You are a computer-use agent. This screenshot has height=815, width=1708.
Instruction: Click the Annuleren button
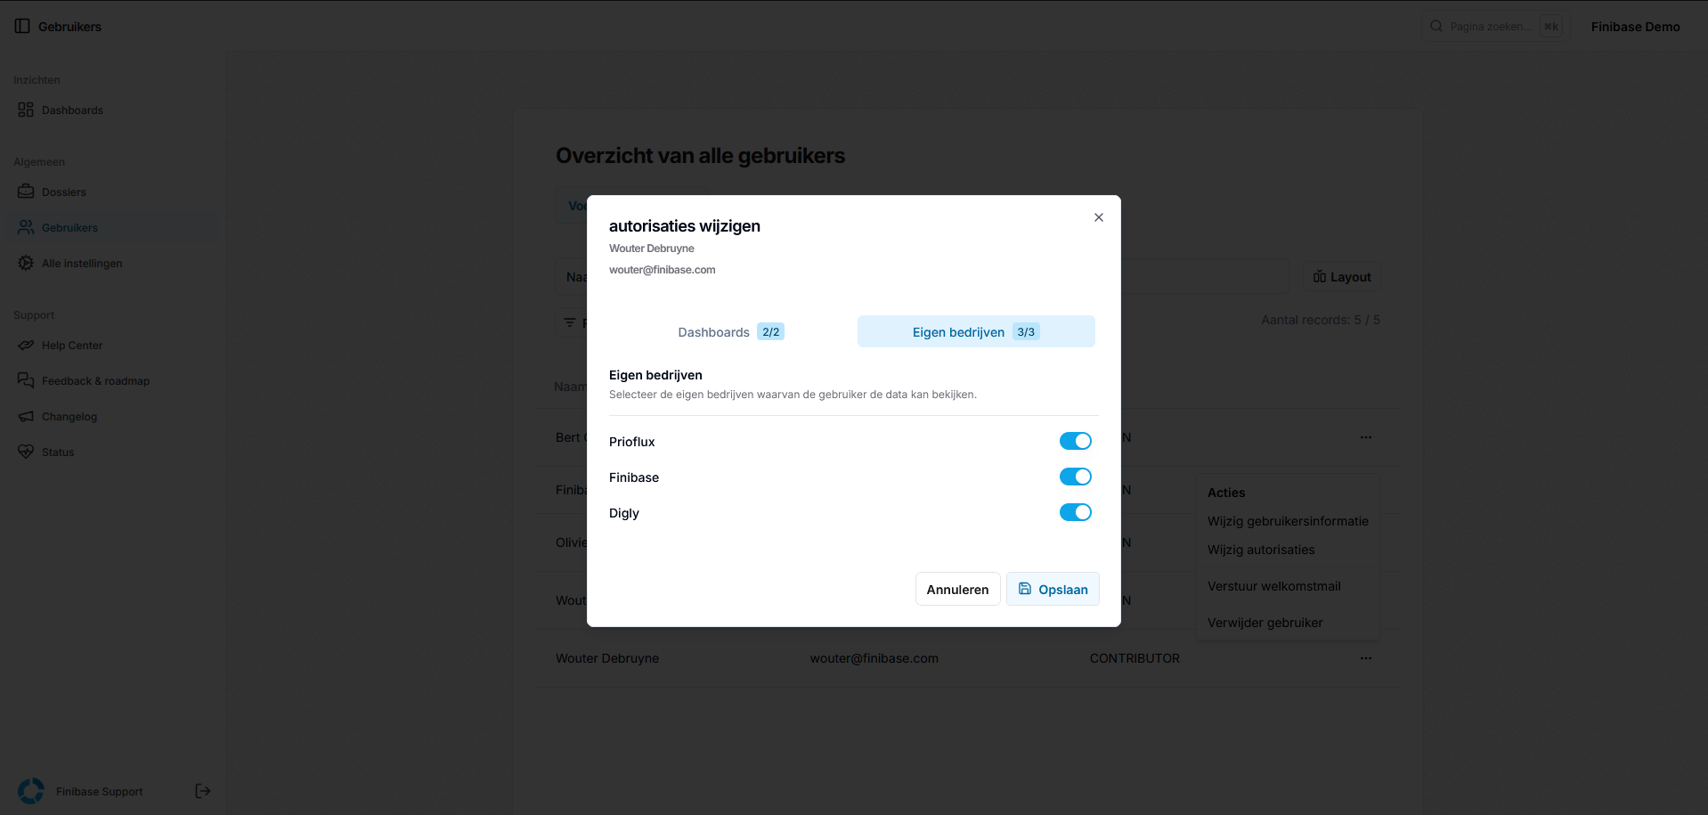(958, 589)
